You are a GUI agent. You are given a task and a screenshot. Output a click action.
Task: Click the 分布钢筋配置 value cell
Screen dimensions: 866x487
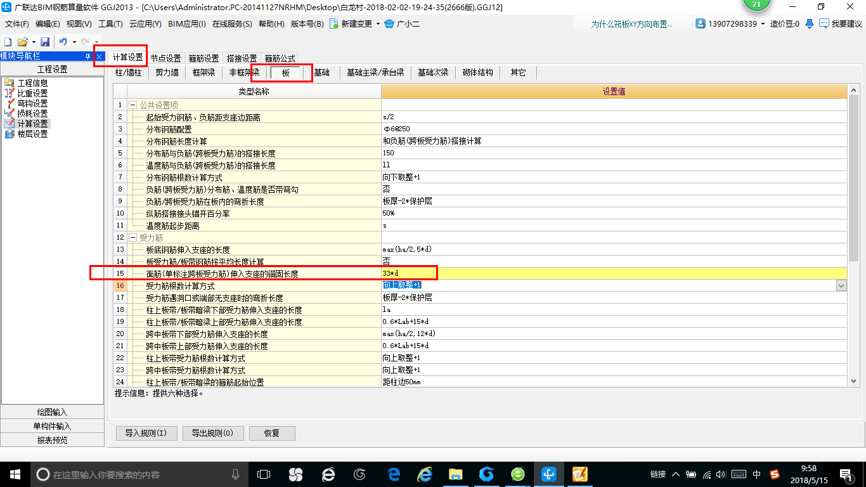pyautogui.click(x=614, y=129)
